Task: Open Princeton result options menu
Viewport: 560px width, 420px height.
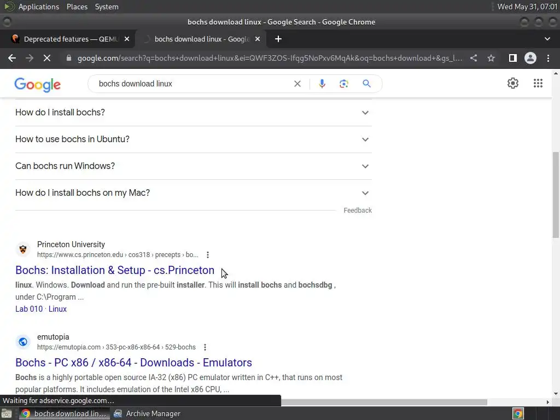Action: coord(207,255)
